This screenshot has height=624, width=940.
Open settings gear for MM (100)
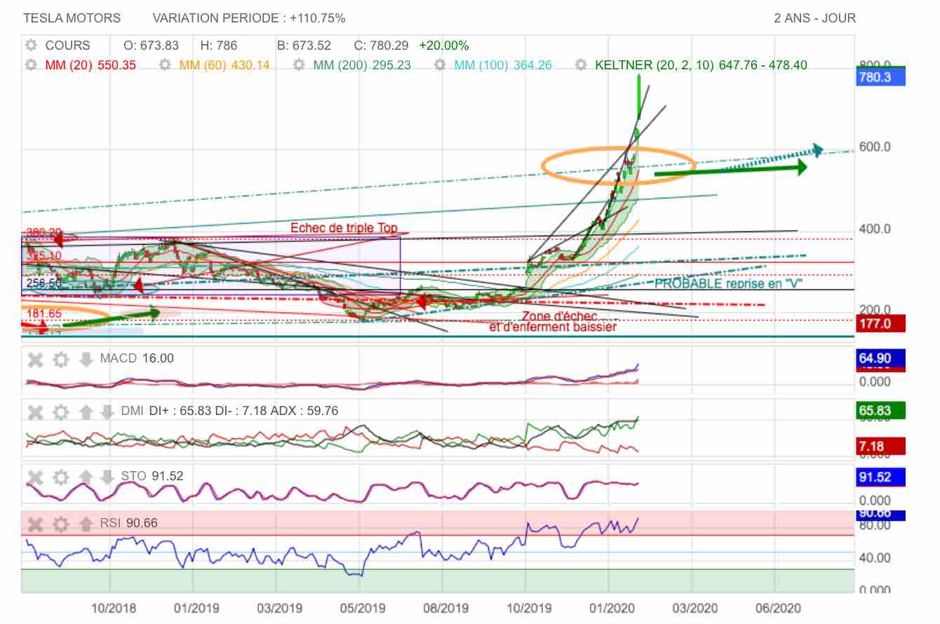click(441, 65)
